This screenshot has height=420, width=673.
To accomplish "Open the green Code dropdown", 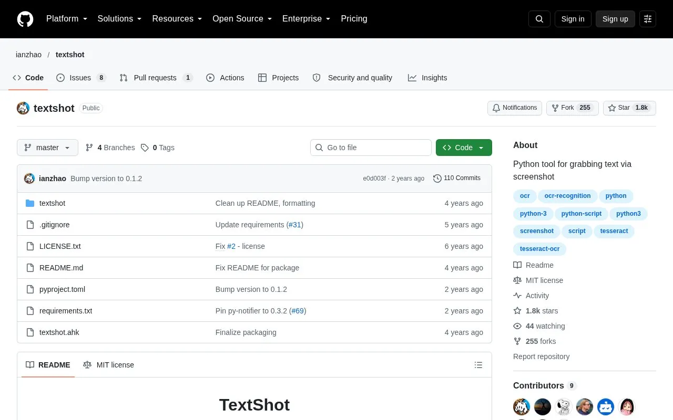I will tap(464, 148).
